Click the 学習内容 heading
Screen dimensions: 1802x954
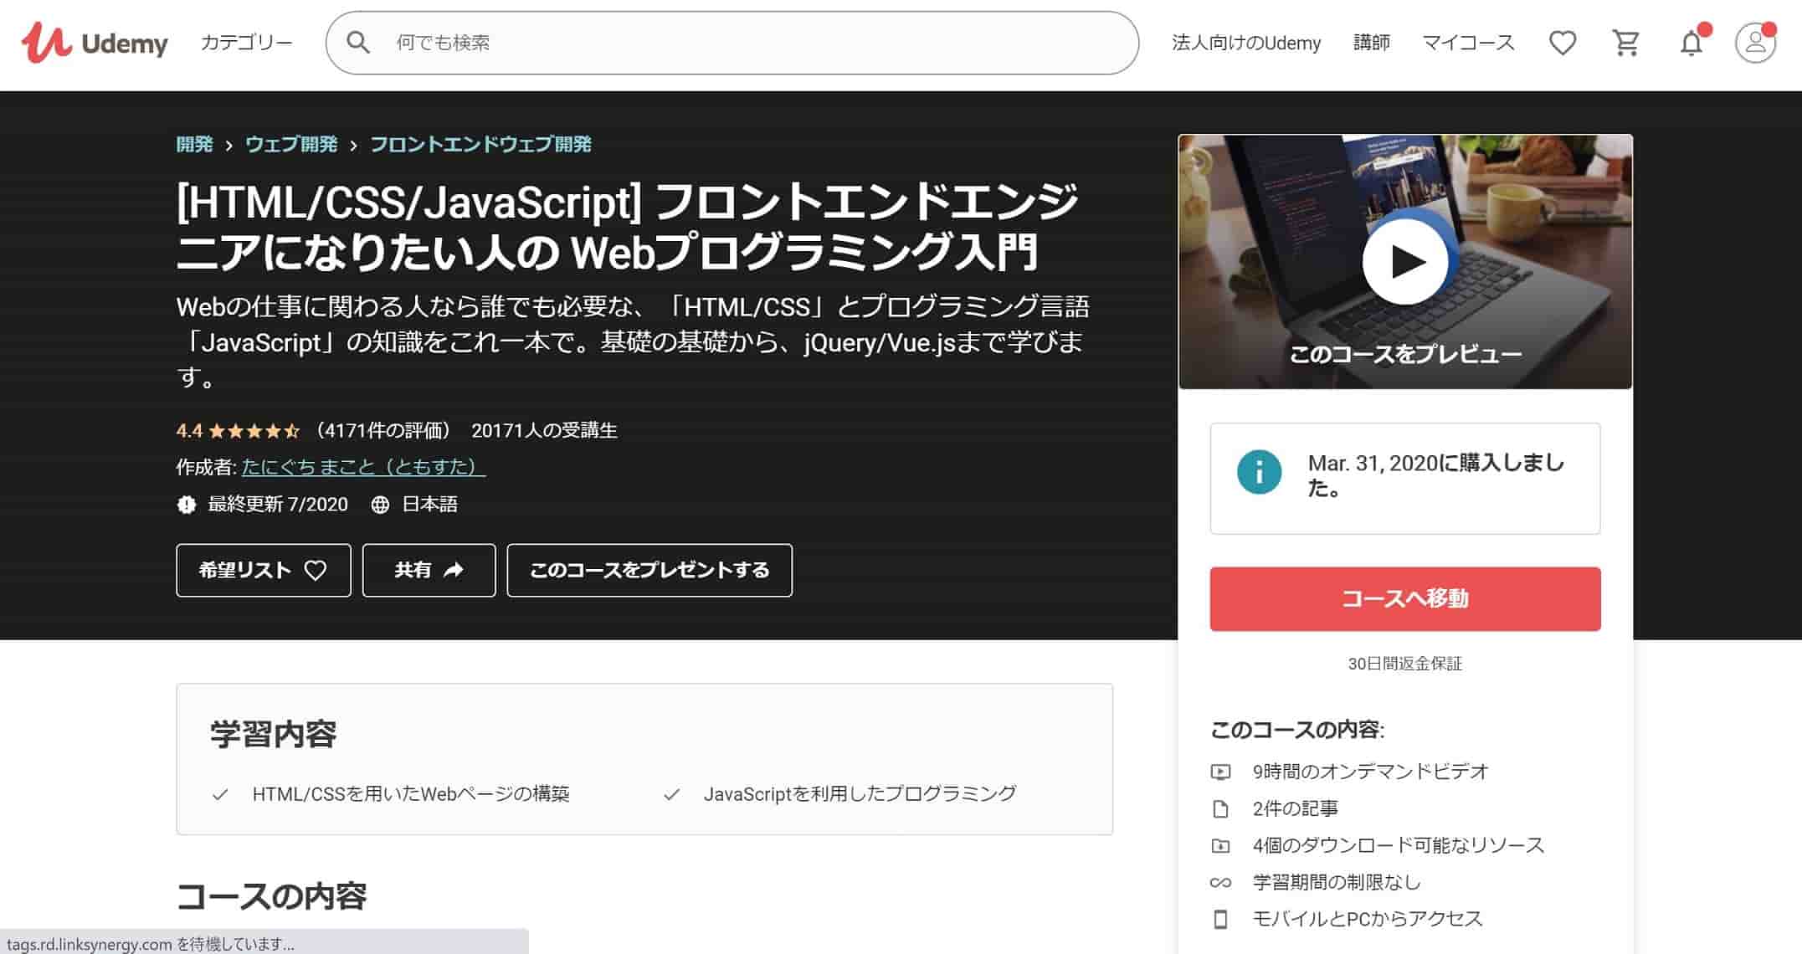(x=274, y=735)
